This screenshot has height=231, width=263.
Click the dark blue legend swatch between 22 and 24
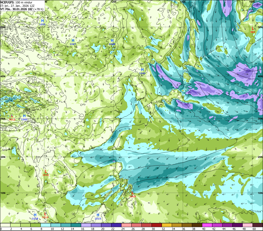tap(116, 225)
